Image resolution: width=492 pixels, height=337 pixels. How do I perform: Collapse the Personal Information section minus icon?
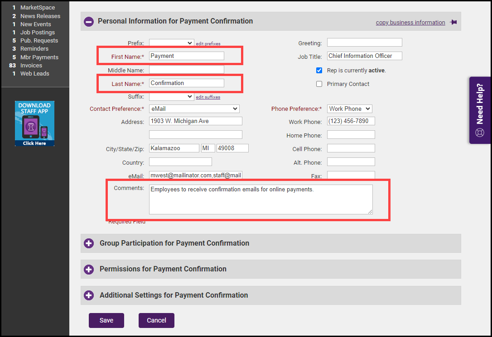coord(89,21)
